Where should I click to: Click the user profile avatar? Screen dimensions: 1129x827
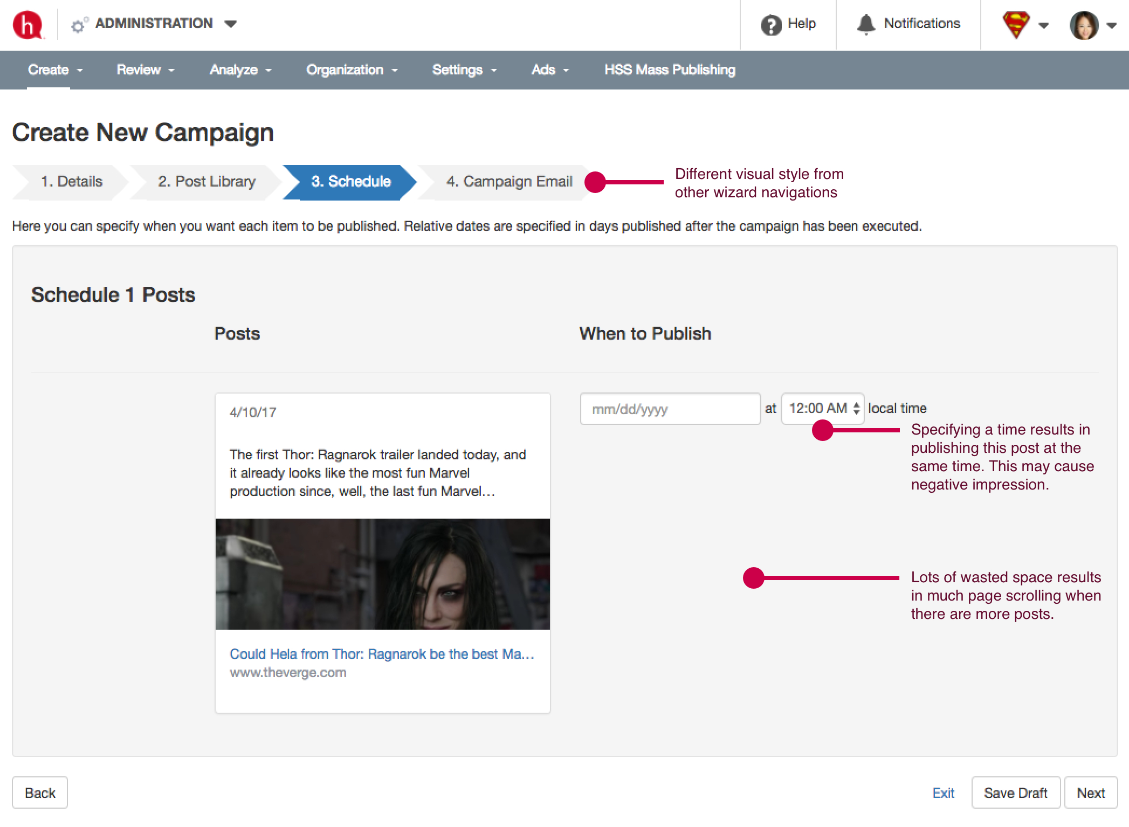(1084, 25)
